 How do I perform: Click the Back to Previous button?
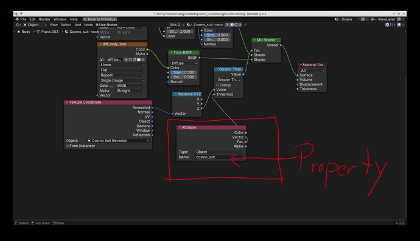[100, 19]
